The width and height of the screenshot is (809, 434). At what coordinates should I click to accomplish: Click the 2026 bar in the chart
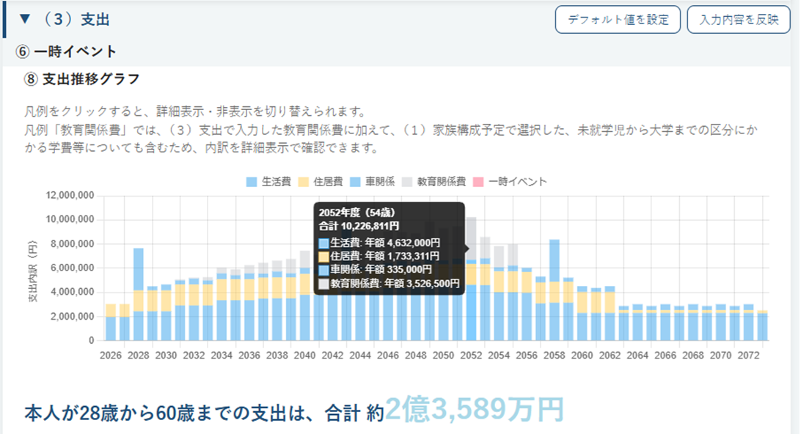point(111,322)
